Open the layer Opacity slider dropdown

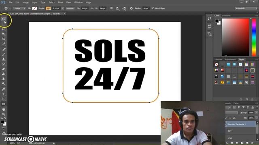(256, 113)
